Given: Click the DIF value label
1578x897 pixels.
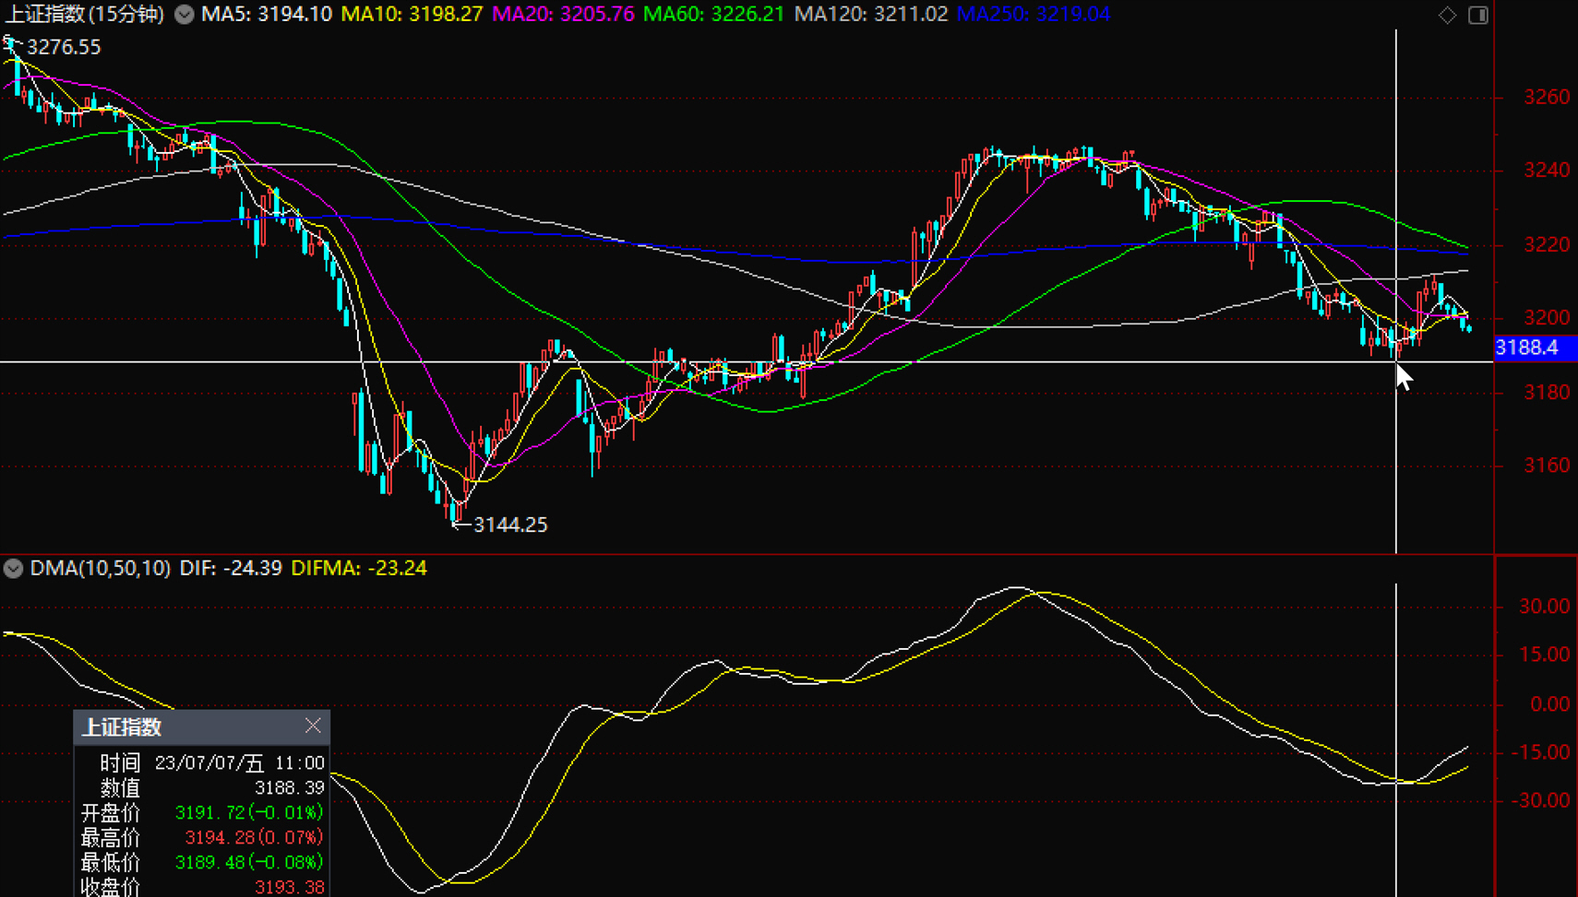Looking at the screenshot, I should [x=231, y=568].
